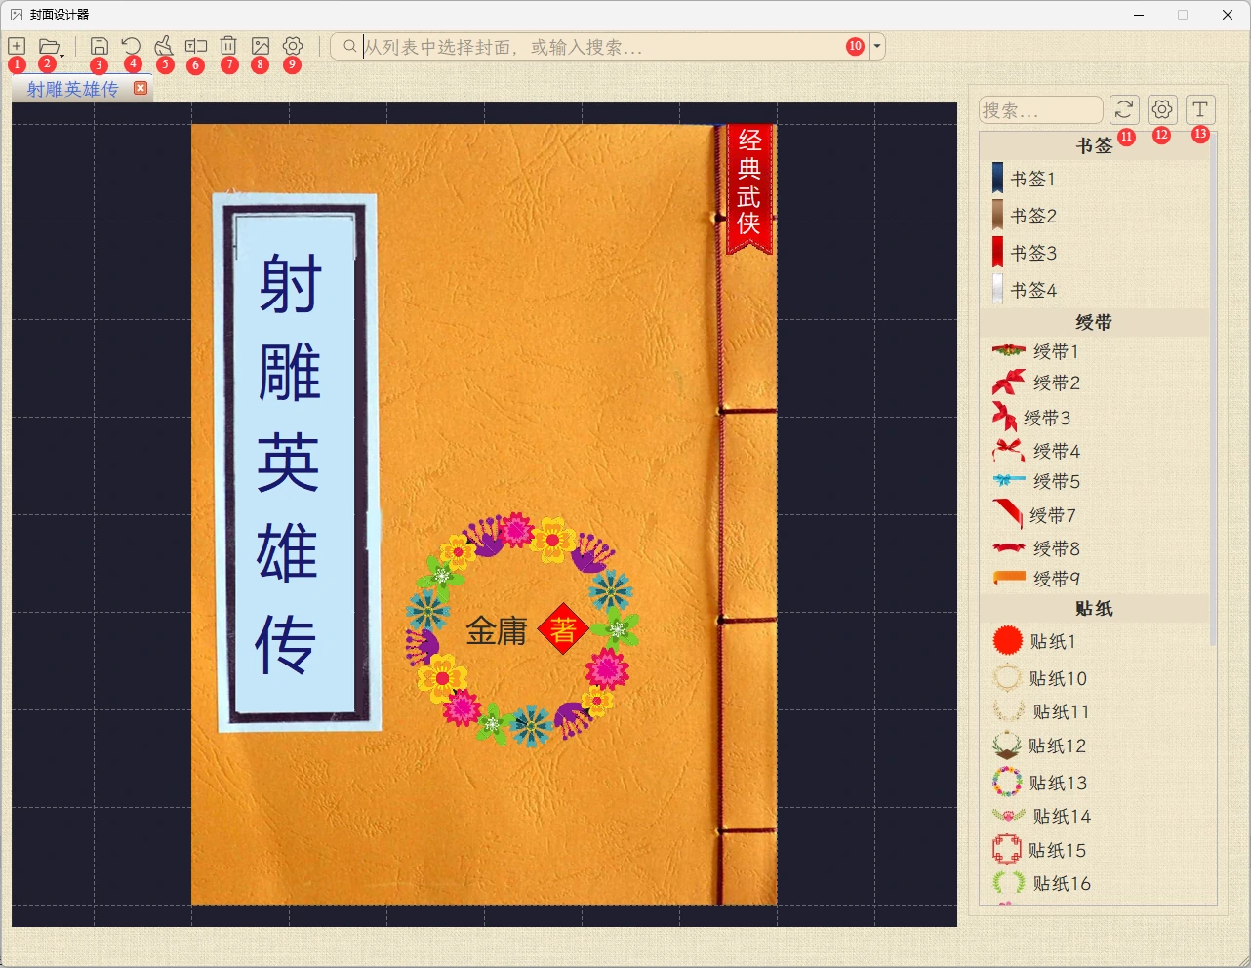Create a new cover with the plus icon
1251x968 pixels.
pyautogui.click(x=17, y=46)
